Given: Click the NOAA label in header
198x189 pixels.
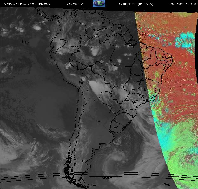Looking at the screenshot, I should tap(44, 4).
